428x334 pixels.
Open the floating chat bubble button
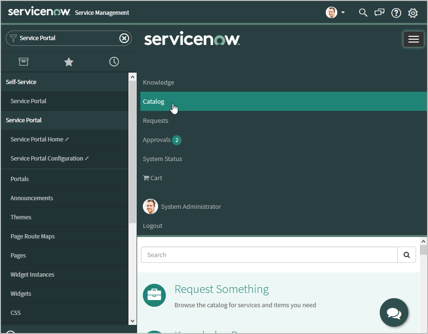coord(394,312)
